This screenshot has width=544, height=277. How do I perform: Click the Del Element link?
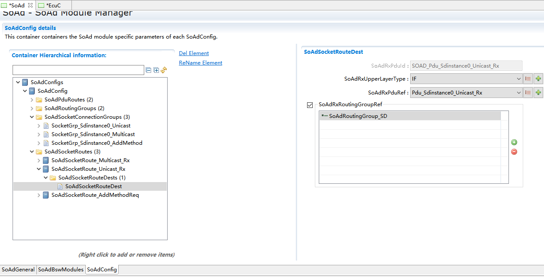click(194, 53)
